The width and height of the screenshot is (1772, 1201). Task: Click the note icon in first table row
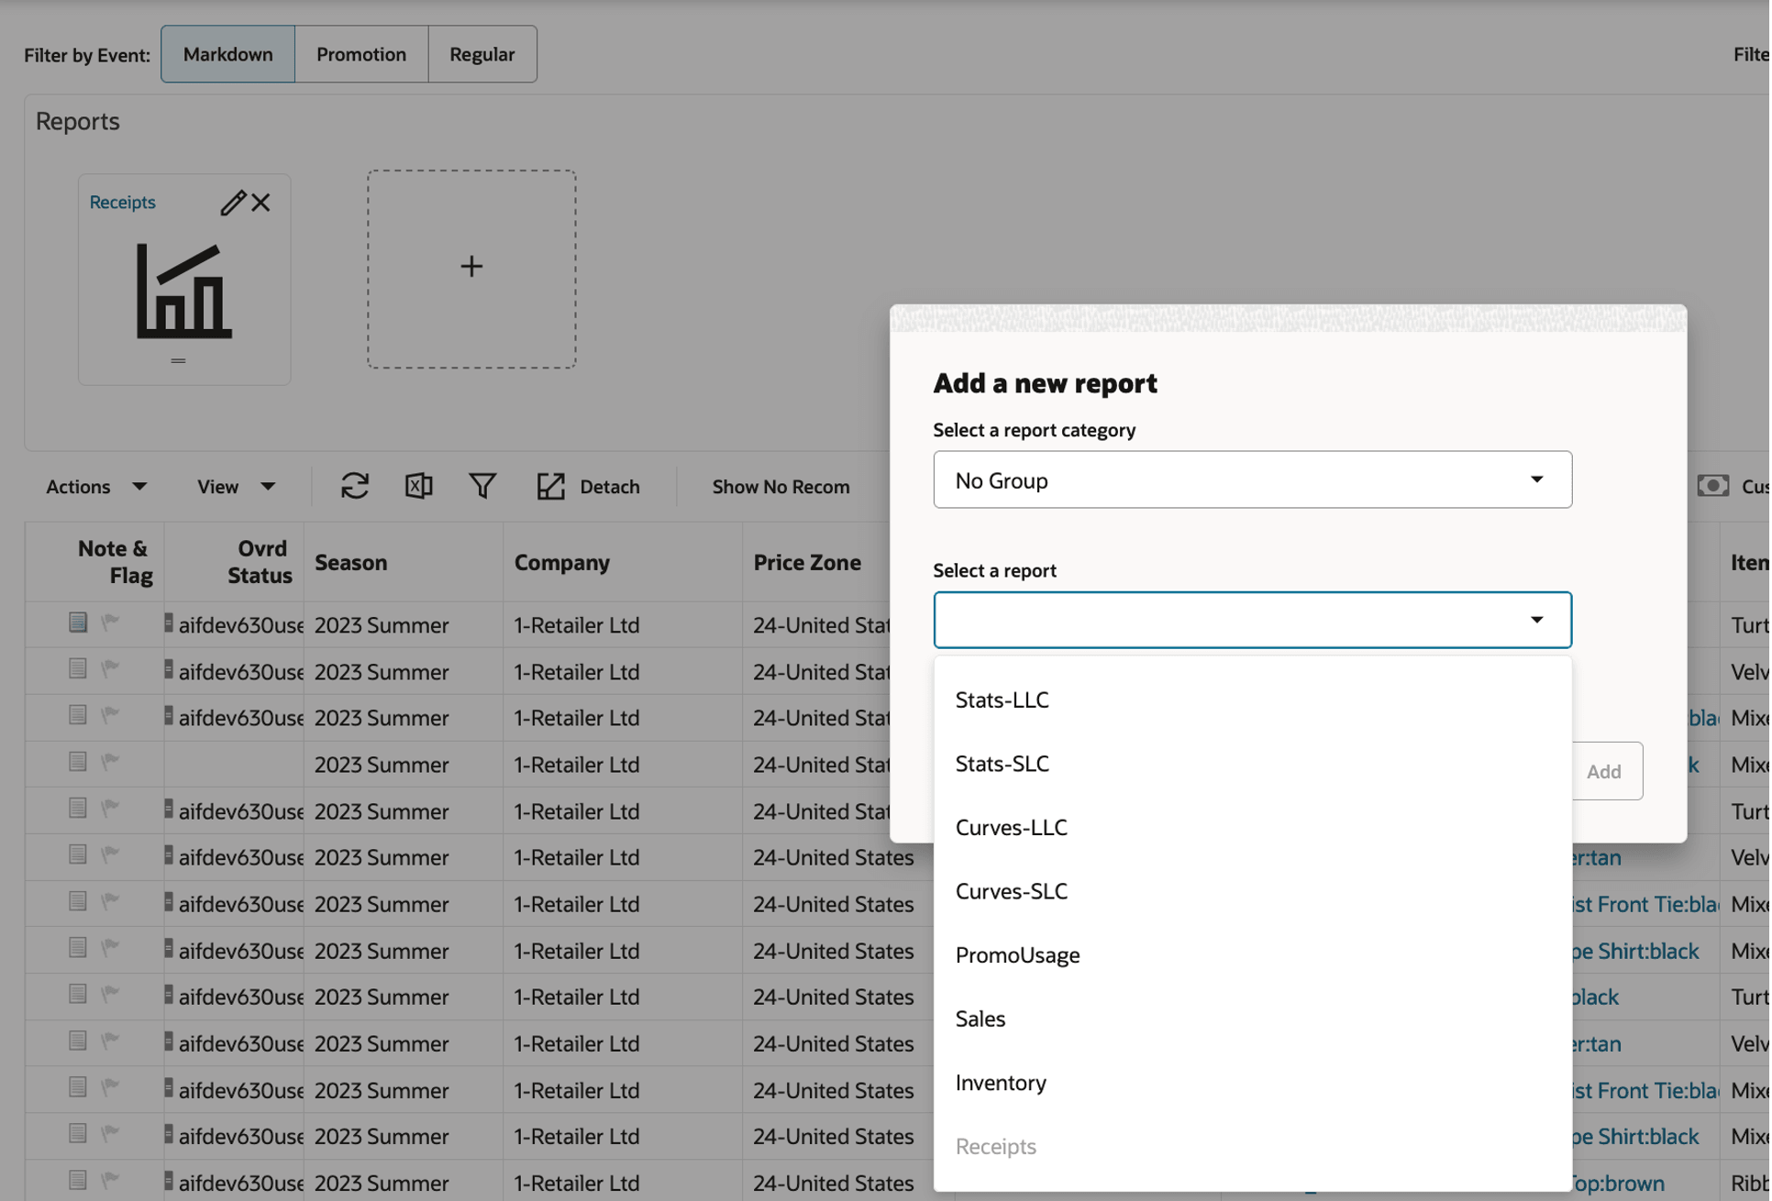tap(78, 623)
